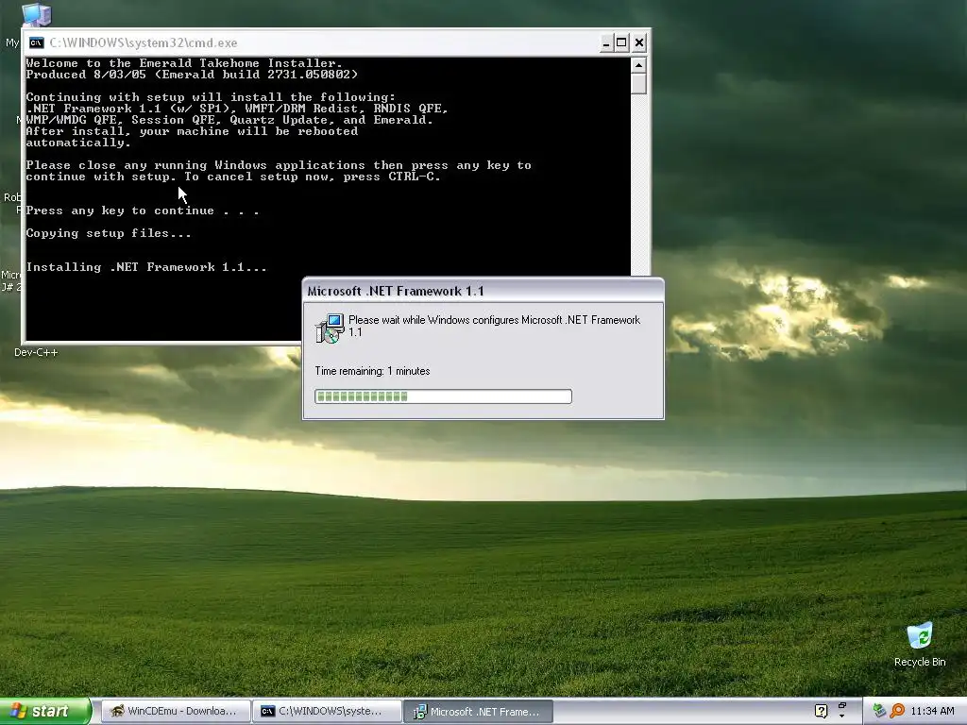Close the cmd.exe window
Screen dimensions: 967x725
(639, 42)
